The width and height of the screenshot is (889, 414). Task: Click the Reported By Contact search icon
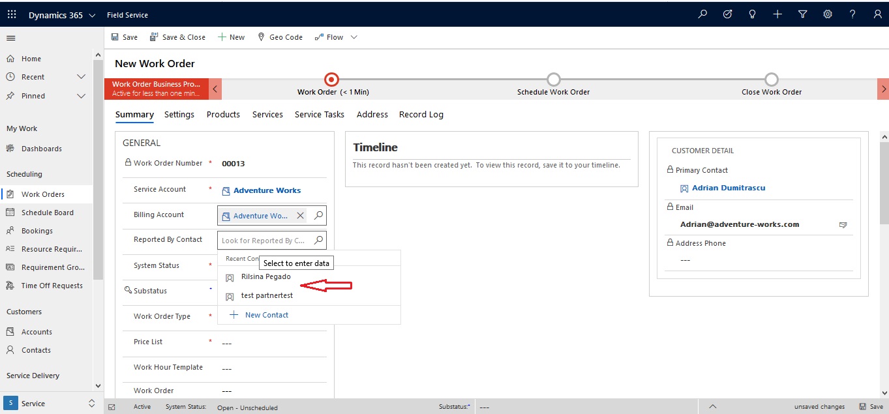coord(318,241)
